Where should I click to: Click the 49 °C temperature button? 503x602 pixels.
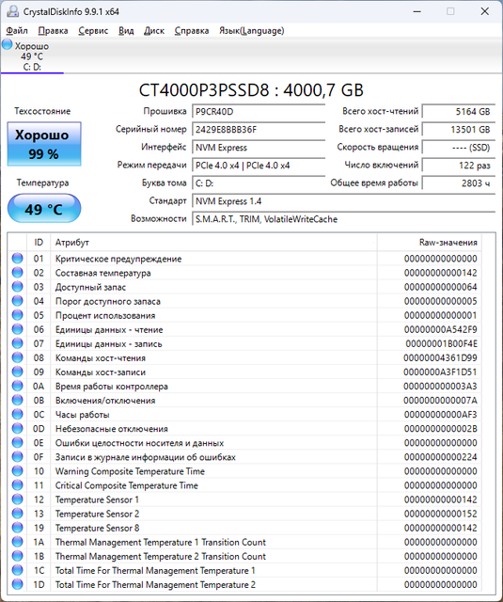pos(44,209)
